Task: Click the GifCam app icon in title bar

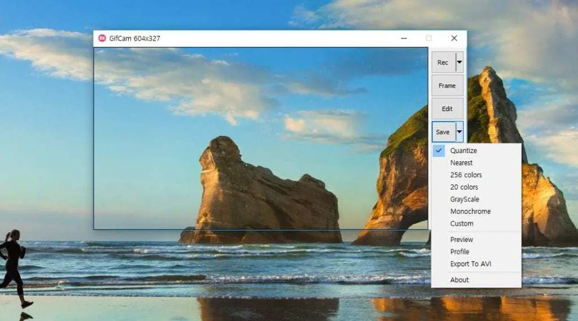Action: coord(102,38)
